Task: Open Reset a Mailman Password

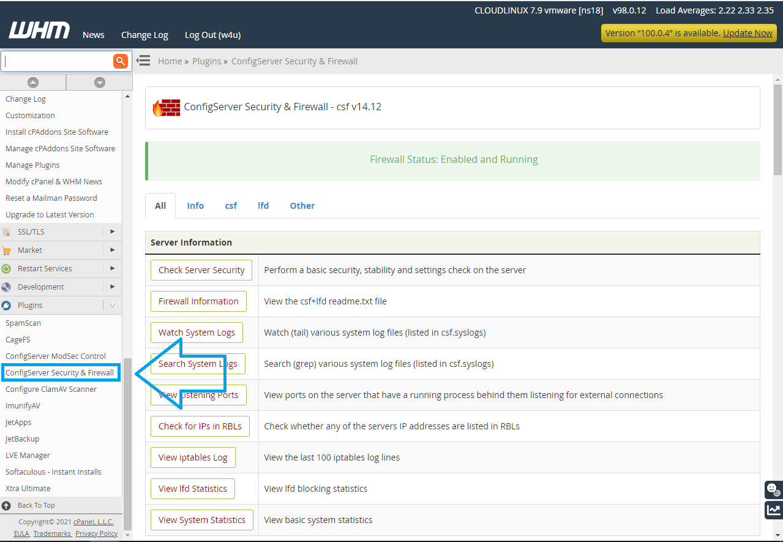Action: pyautogui.click(x=51, y=198)
